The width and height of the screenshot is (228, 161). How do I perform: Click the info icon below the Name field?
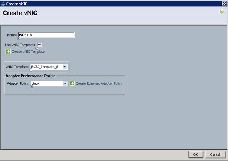tap(19, 38)
